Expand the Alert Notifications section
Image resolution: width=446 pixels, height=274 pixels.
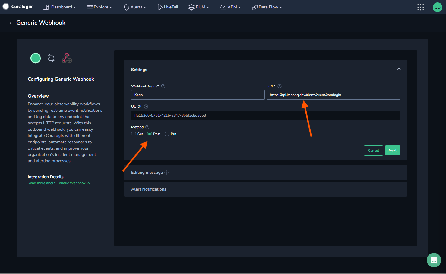(265, 189)
